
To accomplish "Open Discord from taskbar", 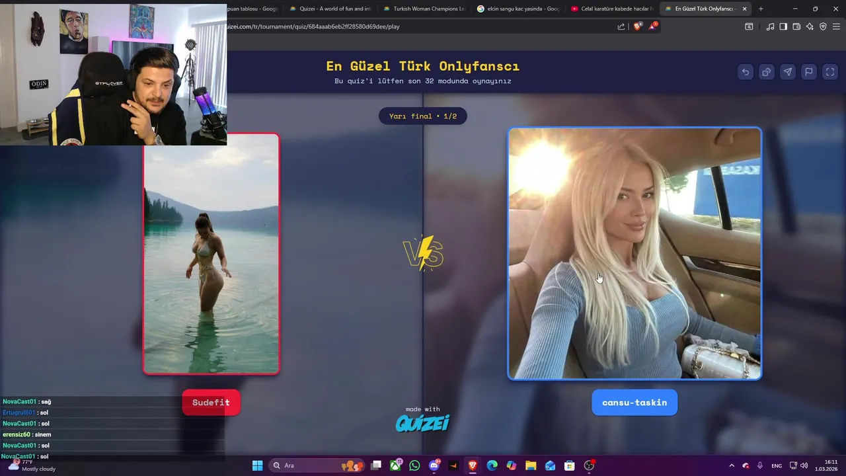I will tap(434, 465).
